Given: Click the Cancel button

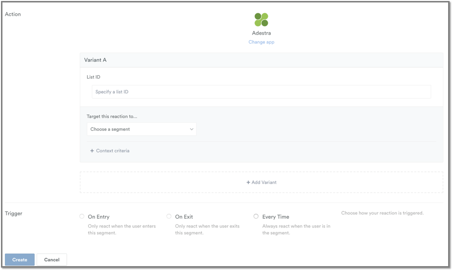Looking at the screenshot, I should point(52,259).
